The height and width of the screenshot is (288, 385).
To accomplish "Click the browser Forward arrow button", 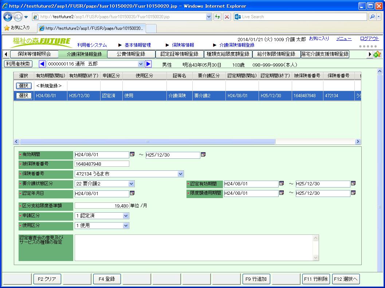I will [18, 17].
